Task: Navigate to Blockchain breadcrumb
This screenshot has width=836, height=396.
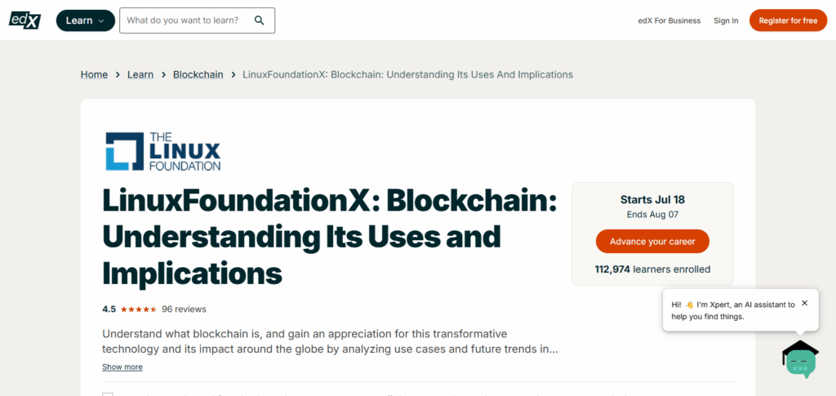Action: tap(198, 75)
